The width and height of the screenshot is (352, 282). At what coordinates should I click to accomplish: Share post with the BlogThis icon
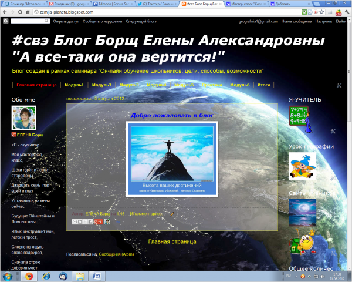80,222
